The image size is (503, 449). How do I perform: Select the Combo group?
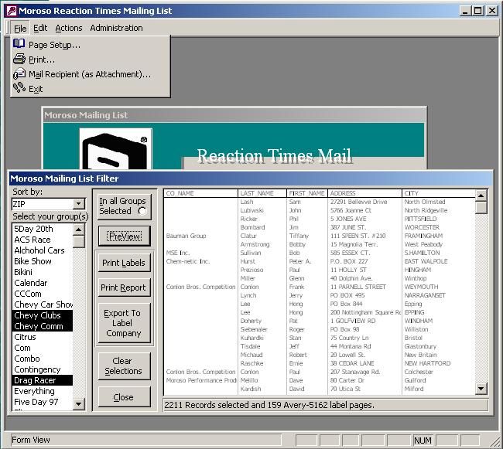pyautogui.click(x=43, y=359)
